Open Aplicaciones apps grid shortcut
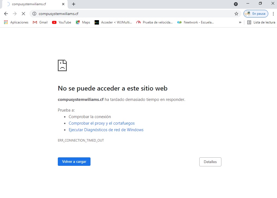Screen dimensions: 277x198 (x=16, y=22)
